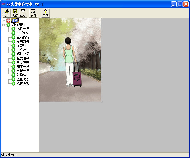
Task: Open the 示例 (Example) toolbar button
Action: 33,13
